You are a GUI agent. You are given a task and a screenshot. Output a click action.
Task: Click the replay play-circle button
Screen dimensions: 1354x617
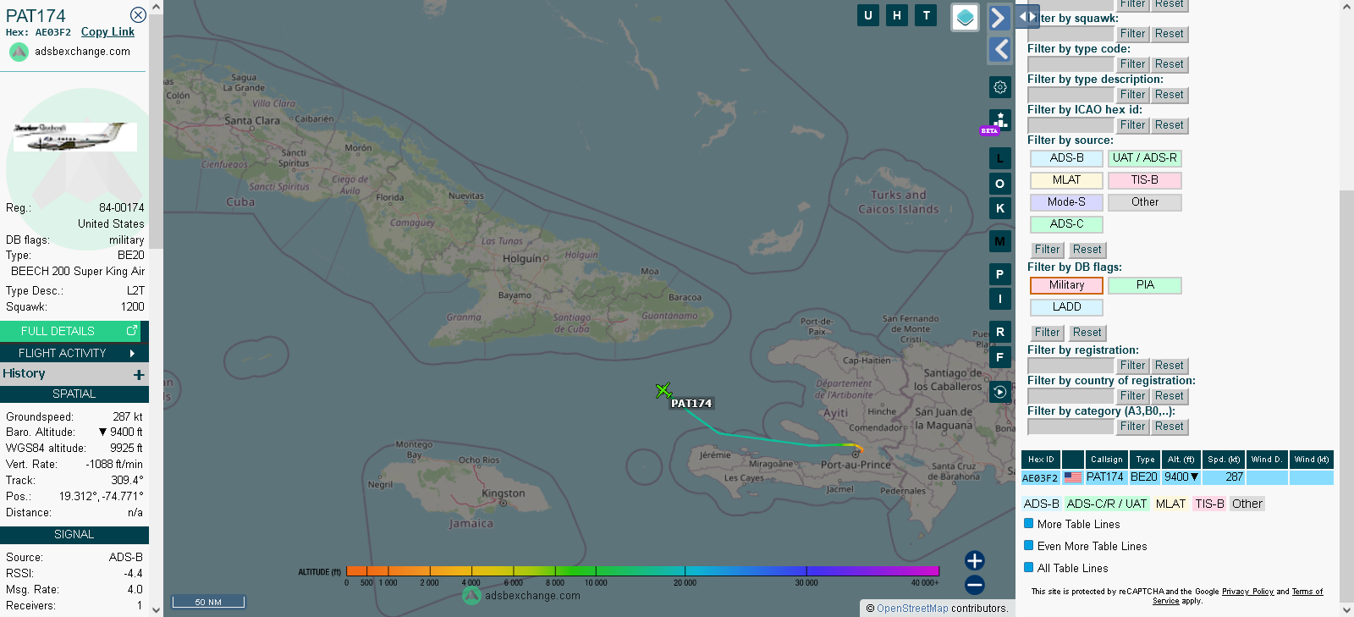pyautogui.click(x=1000, y=392)
